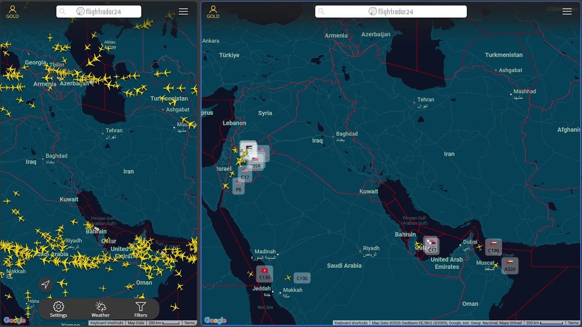Select the unflagged C130 label near Makkah

pyautogui.click(x=302, y=278)
